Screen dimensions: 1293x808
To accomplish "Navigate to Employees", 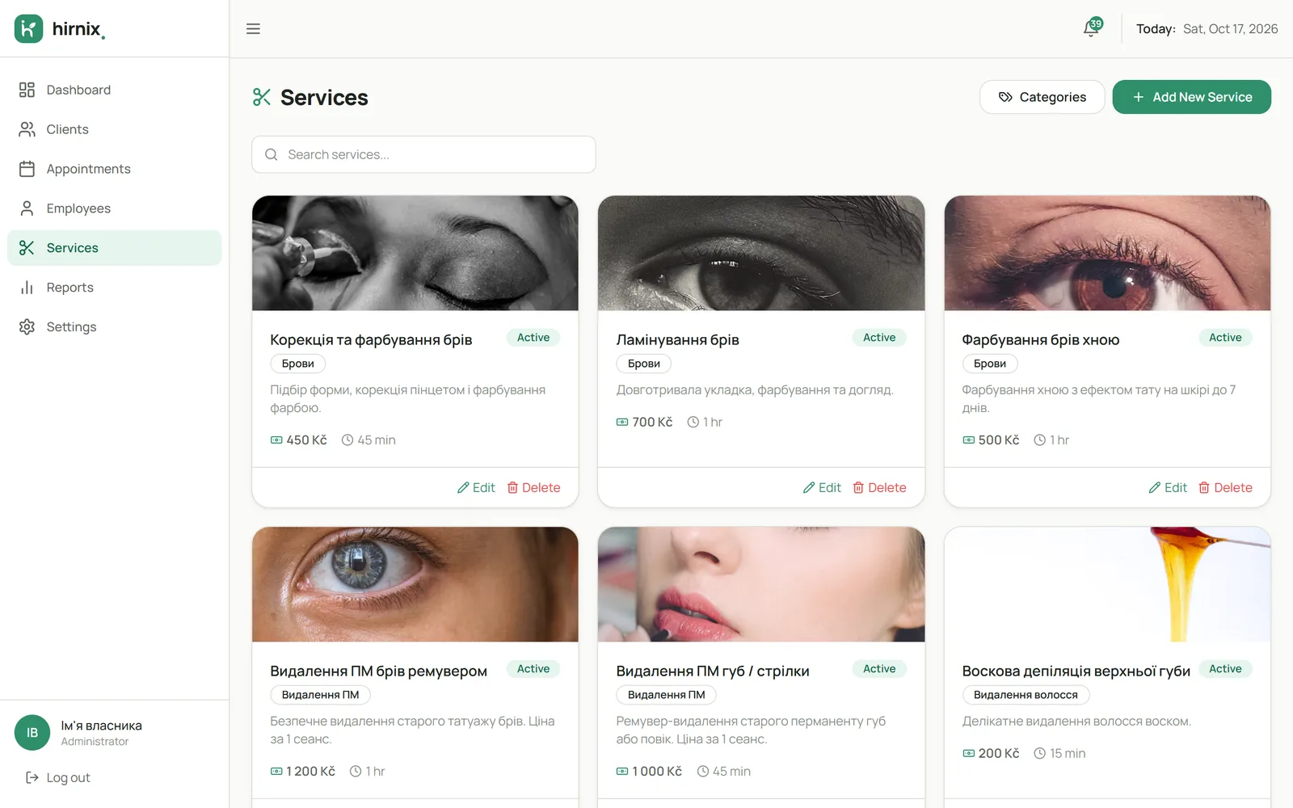I will coord(114,208).
